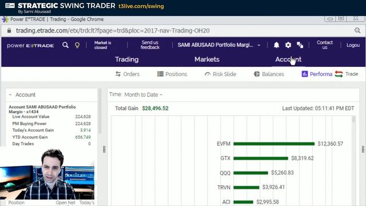366x206 pixels.
Task: Click the Trade button
Action: pos(347,74)
